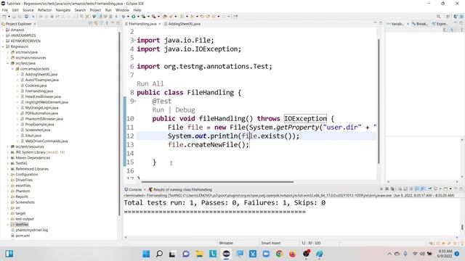Click the Run All code lens link
The height and width of the screenshot is (261, 465).
[x=150, y=84]
